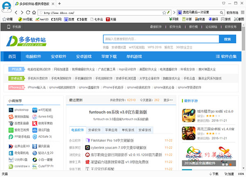This screenshot has height=177, width=246.
Task: Open 软件发布 top link
Action: tap(230, 27)
